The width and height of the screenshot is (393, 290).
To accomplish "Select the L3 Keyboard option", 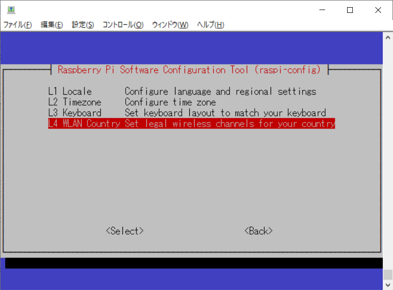I will [187, 113].
